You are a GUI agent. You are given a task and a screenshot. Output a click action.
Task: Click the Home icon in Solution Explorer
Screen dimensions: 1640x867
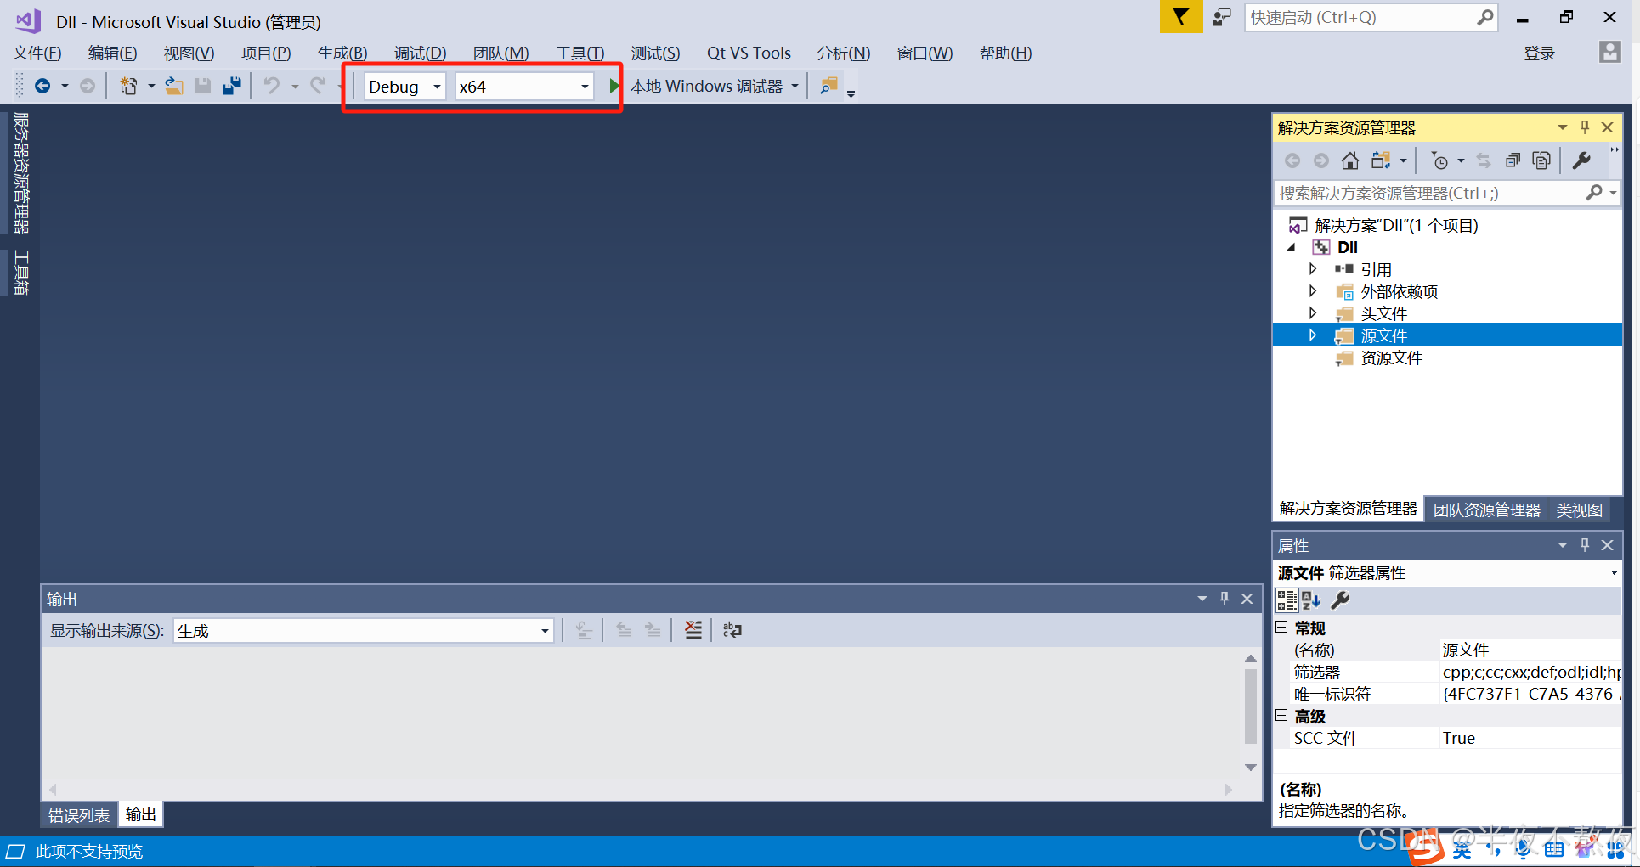[x=1350, y=160]
